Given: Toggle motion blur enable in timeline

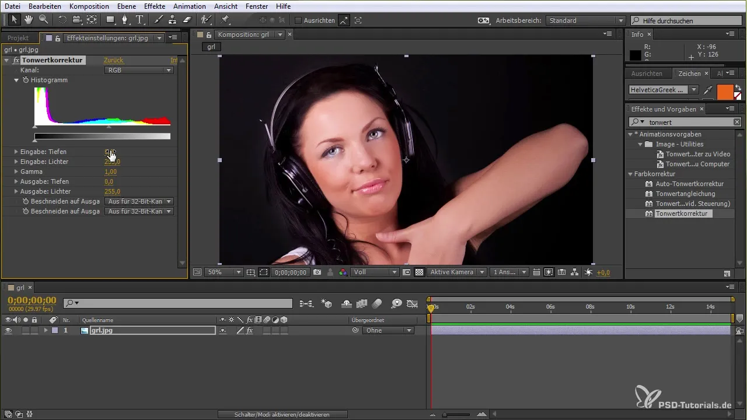Looking at the screenshot, I should [376, 303].
